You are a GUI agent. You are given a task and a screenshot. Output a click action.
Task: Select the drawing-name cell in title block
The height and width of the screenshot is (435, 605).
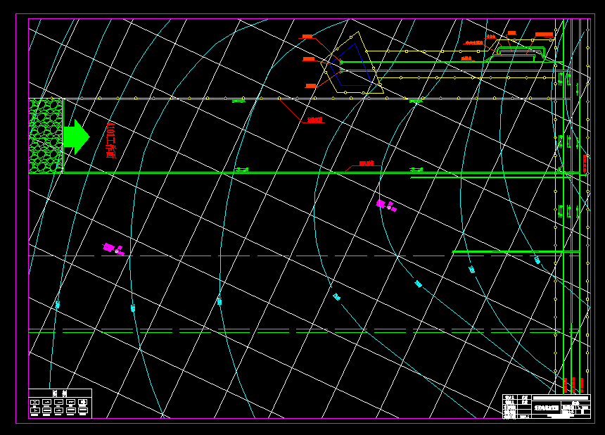(x=547, y=408)
